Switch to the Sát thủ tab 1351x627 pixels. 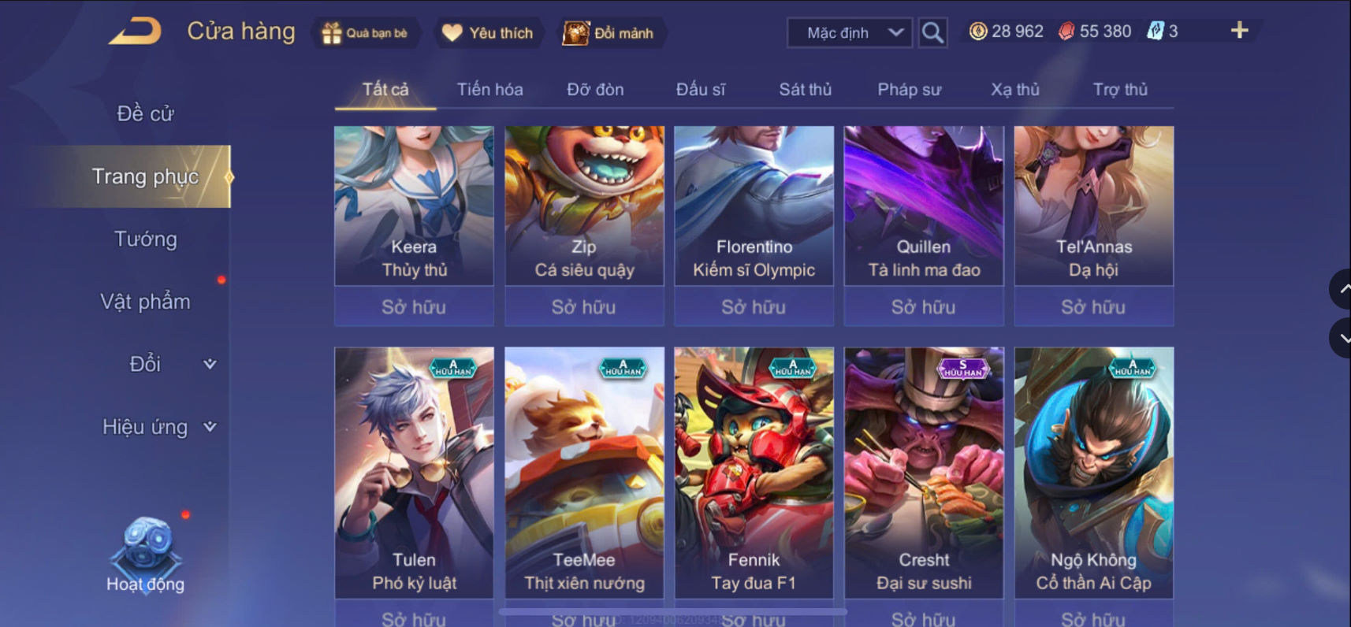805,90
